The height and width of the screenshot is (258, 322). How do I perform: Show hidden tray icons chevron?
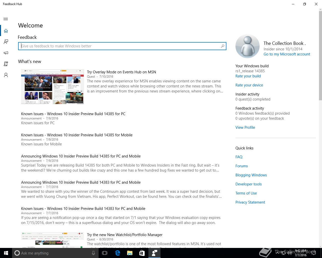tap(277, 253)
